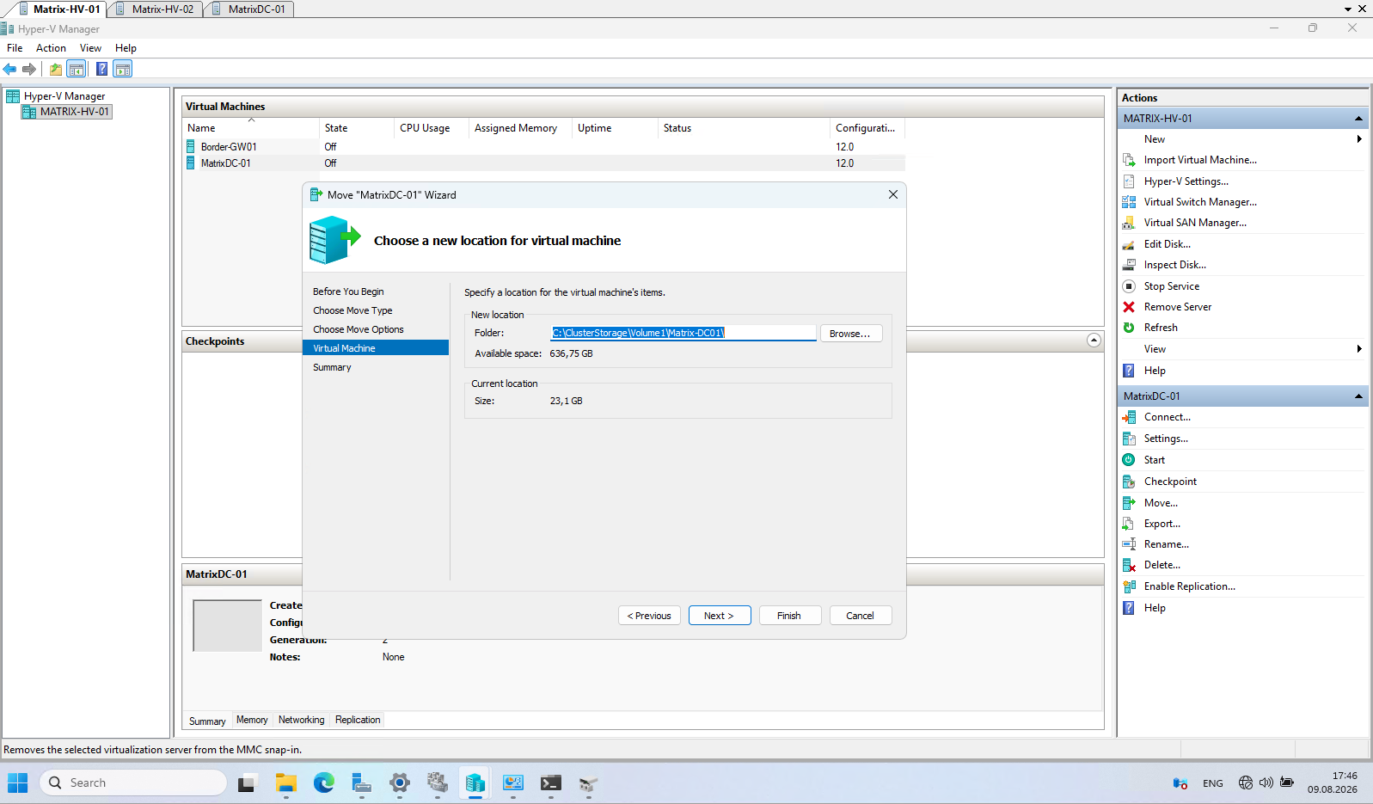Select the Replication tab in details pane
This screenshot has height=804, width=1373.
point(358,721)
